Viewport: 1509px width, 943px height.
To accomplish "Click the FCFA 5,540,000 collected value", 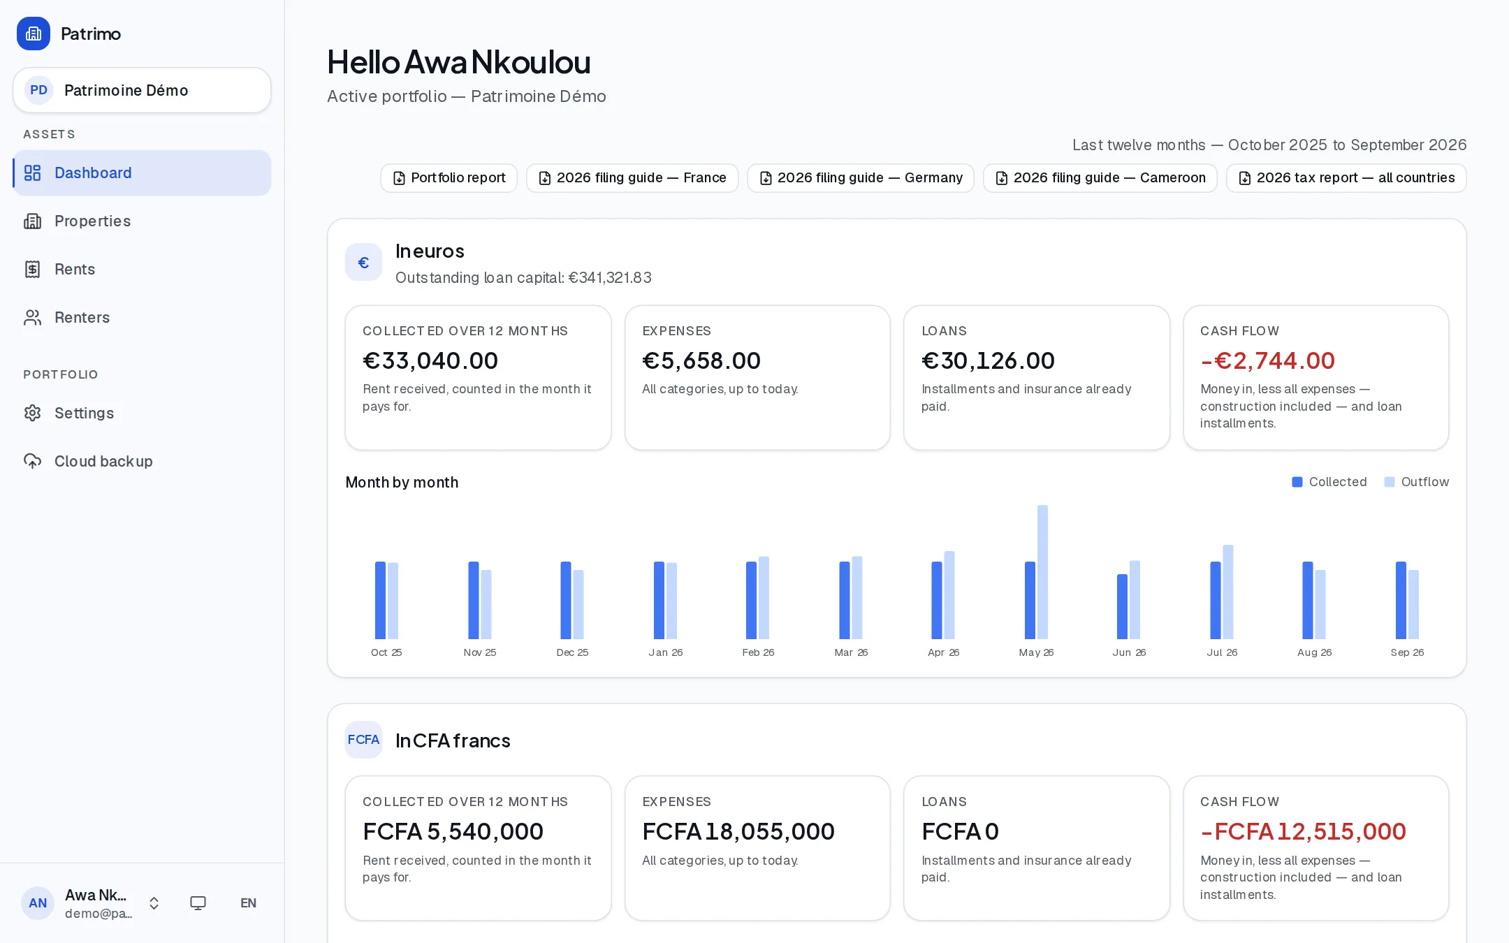I will [453, 831].
